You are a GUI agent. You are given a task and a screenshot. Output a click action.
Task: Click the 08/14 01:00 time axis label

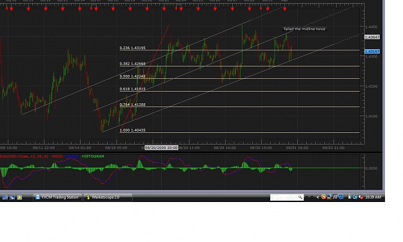80,148
